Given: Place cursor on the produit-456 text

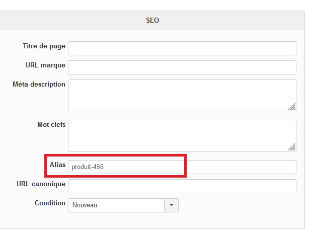Looking at the screenshot, I should 88,167.
